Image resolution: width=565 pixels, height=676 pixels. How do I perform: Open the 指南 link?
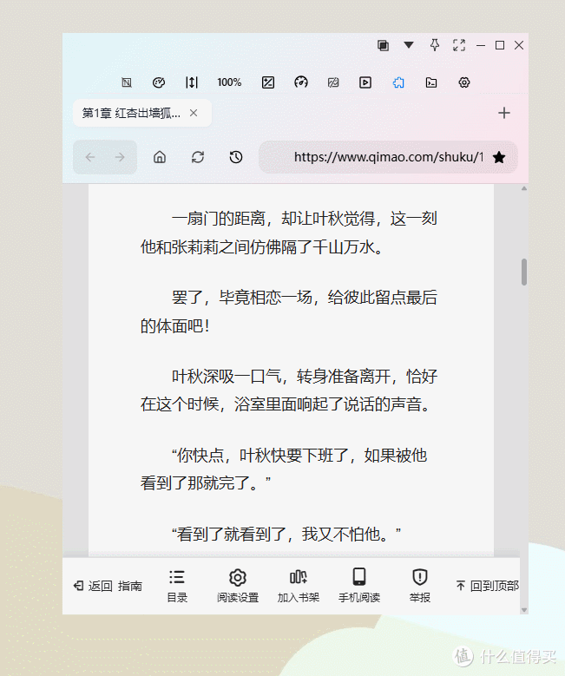point(130,586)
